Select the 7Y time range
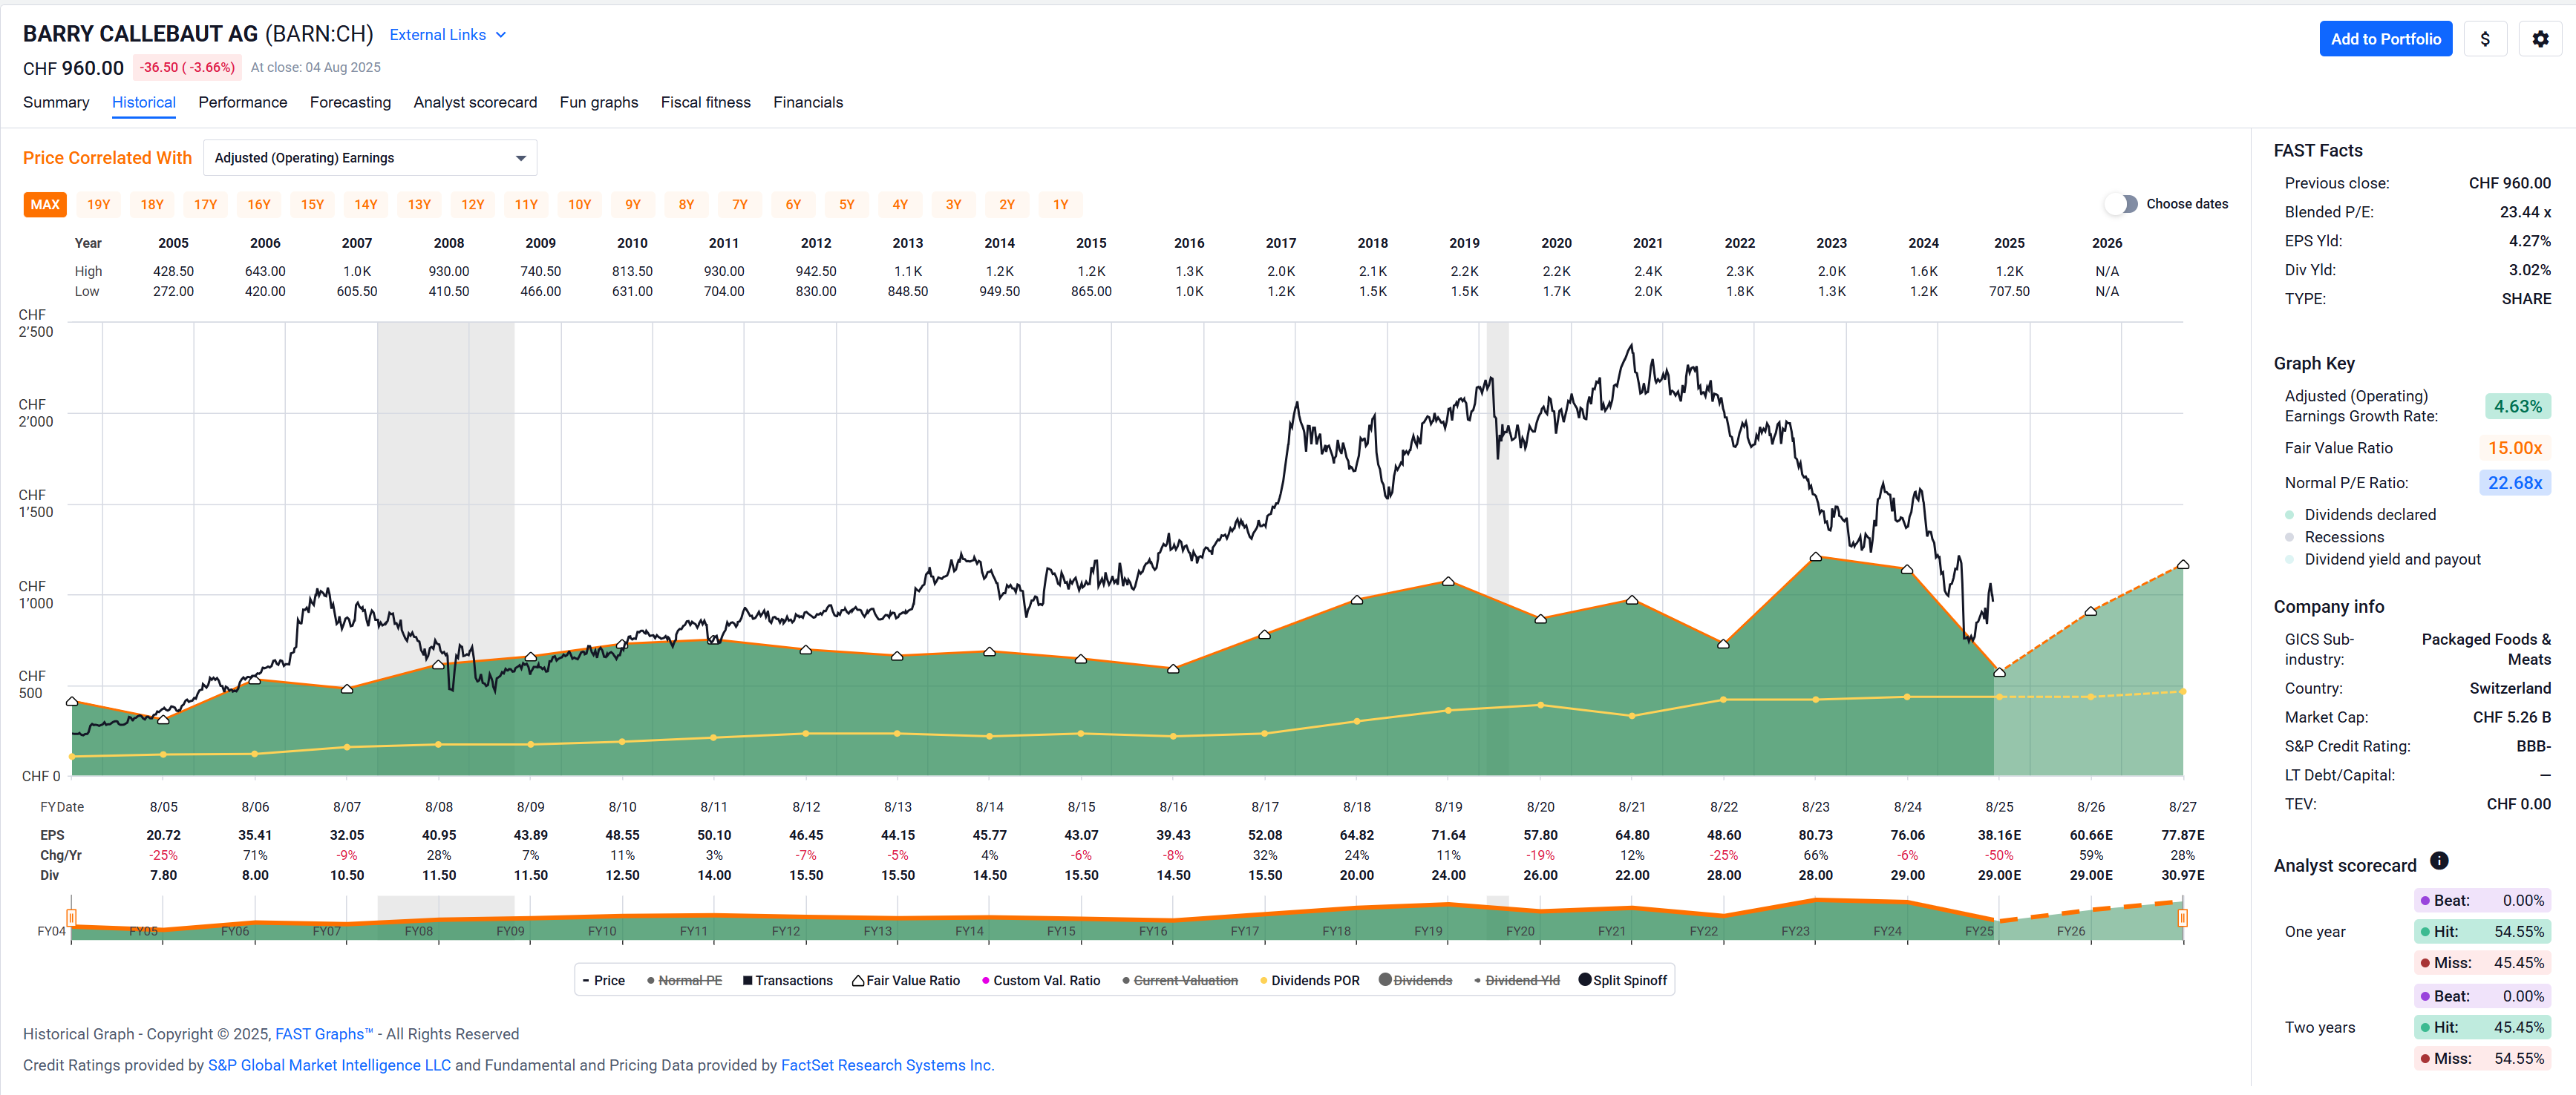Viewport: 2576px width, 1095px height. pyautogui.click(x=739, y=205)
